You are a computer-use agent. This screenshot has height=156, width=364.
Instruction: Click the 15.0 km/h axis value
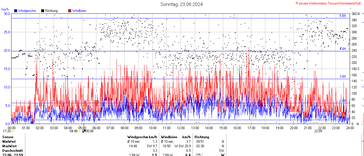pyautogui.click(x=7, y=69)
